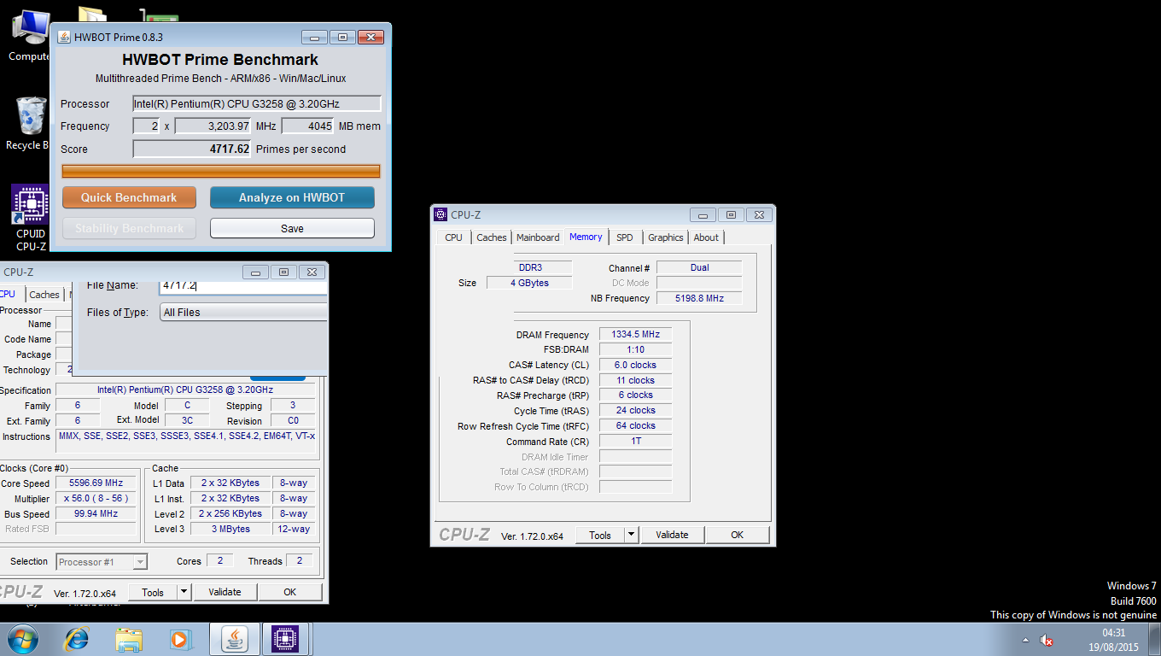Image resolution: width=1161 pixels, height=656 pixels.
Task: Click Tools in the Memory CPU-Z window
Action: click(x=600, y=535)
